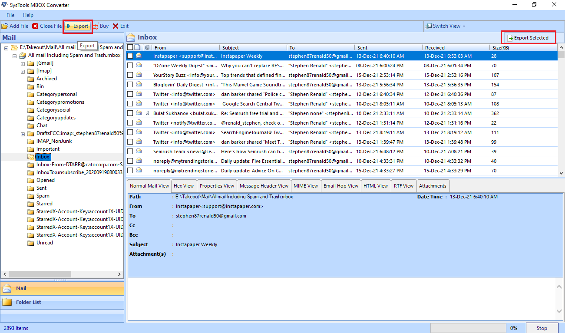Sort by the Received column header

point(456,48)
